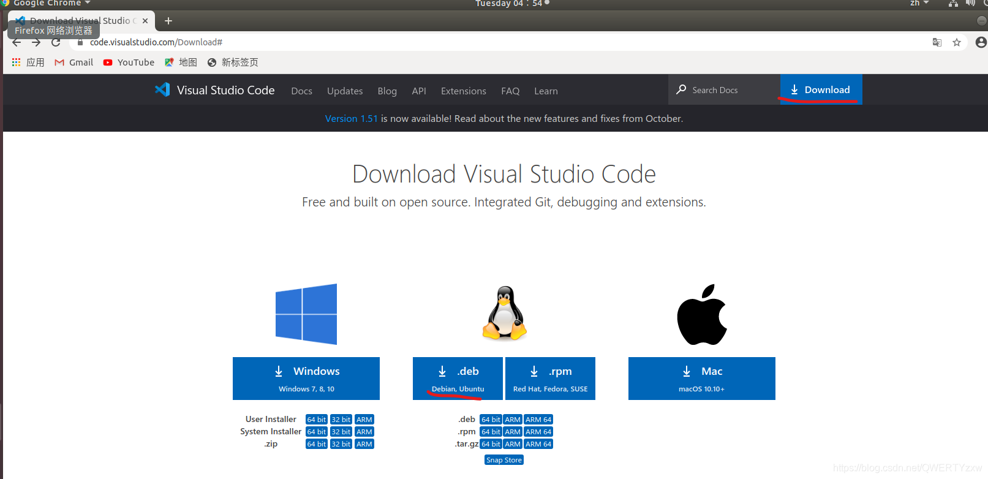
Task: Open the apps grid bookmark icon
Action: point(17,62)
